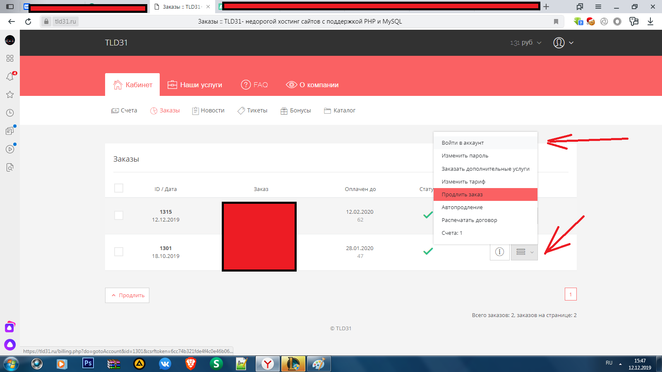
Task: Select "Продлить заказ" in the context menu
Action: [462, 195]
